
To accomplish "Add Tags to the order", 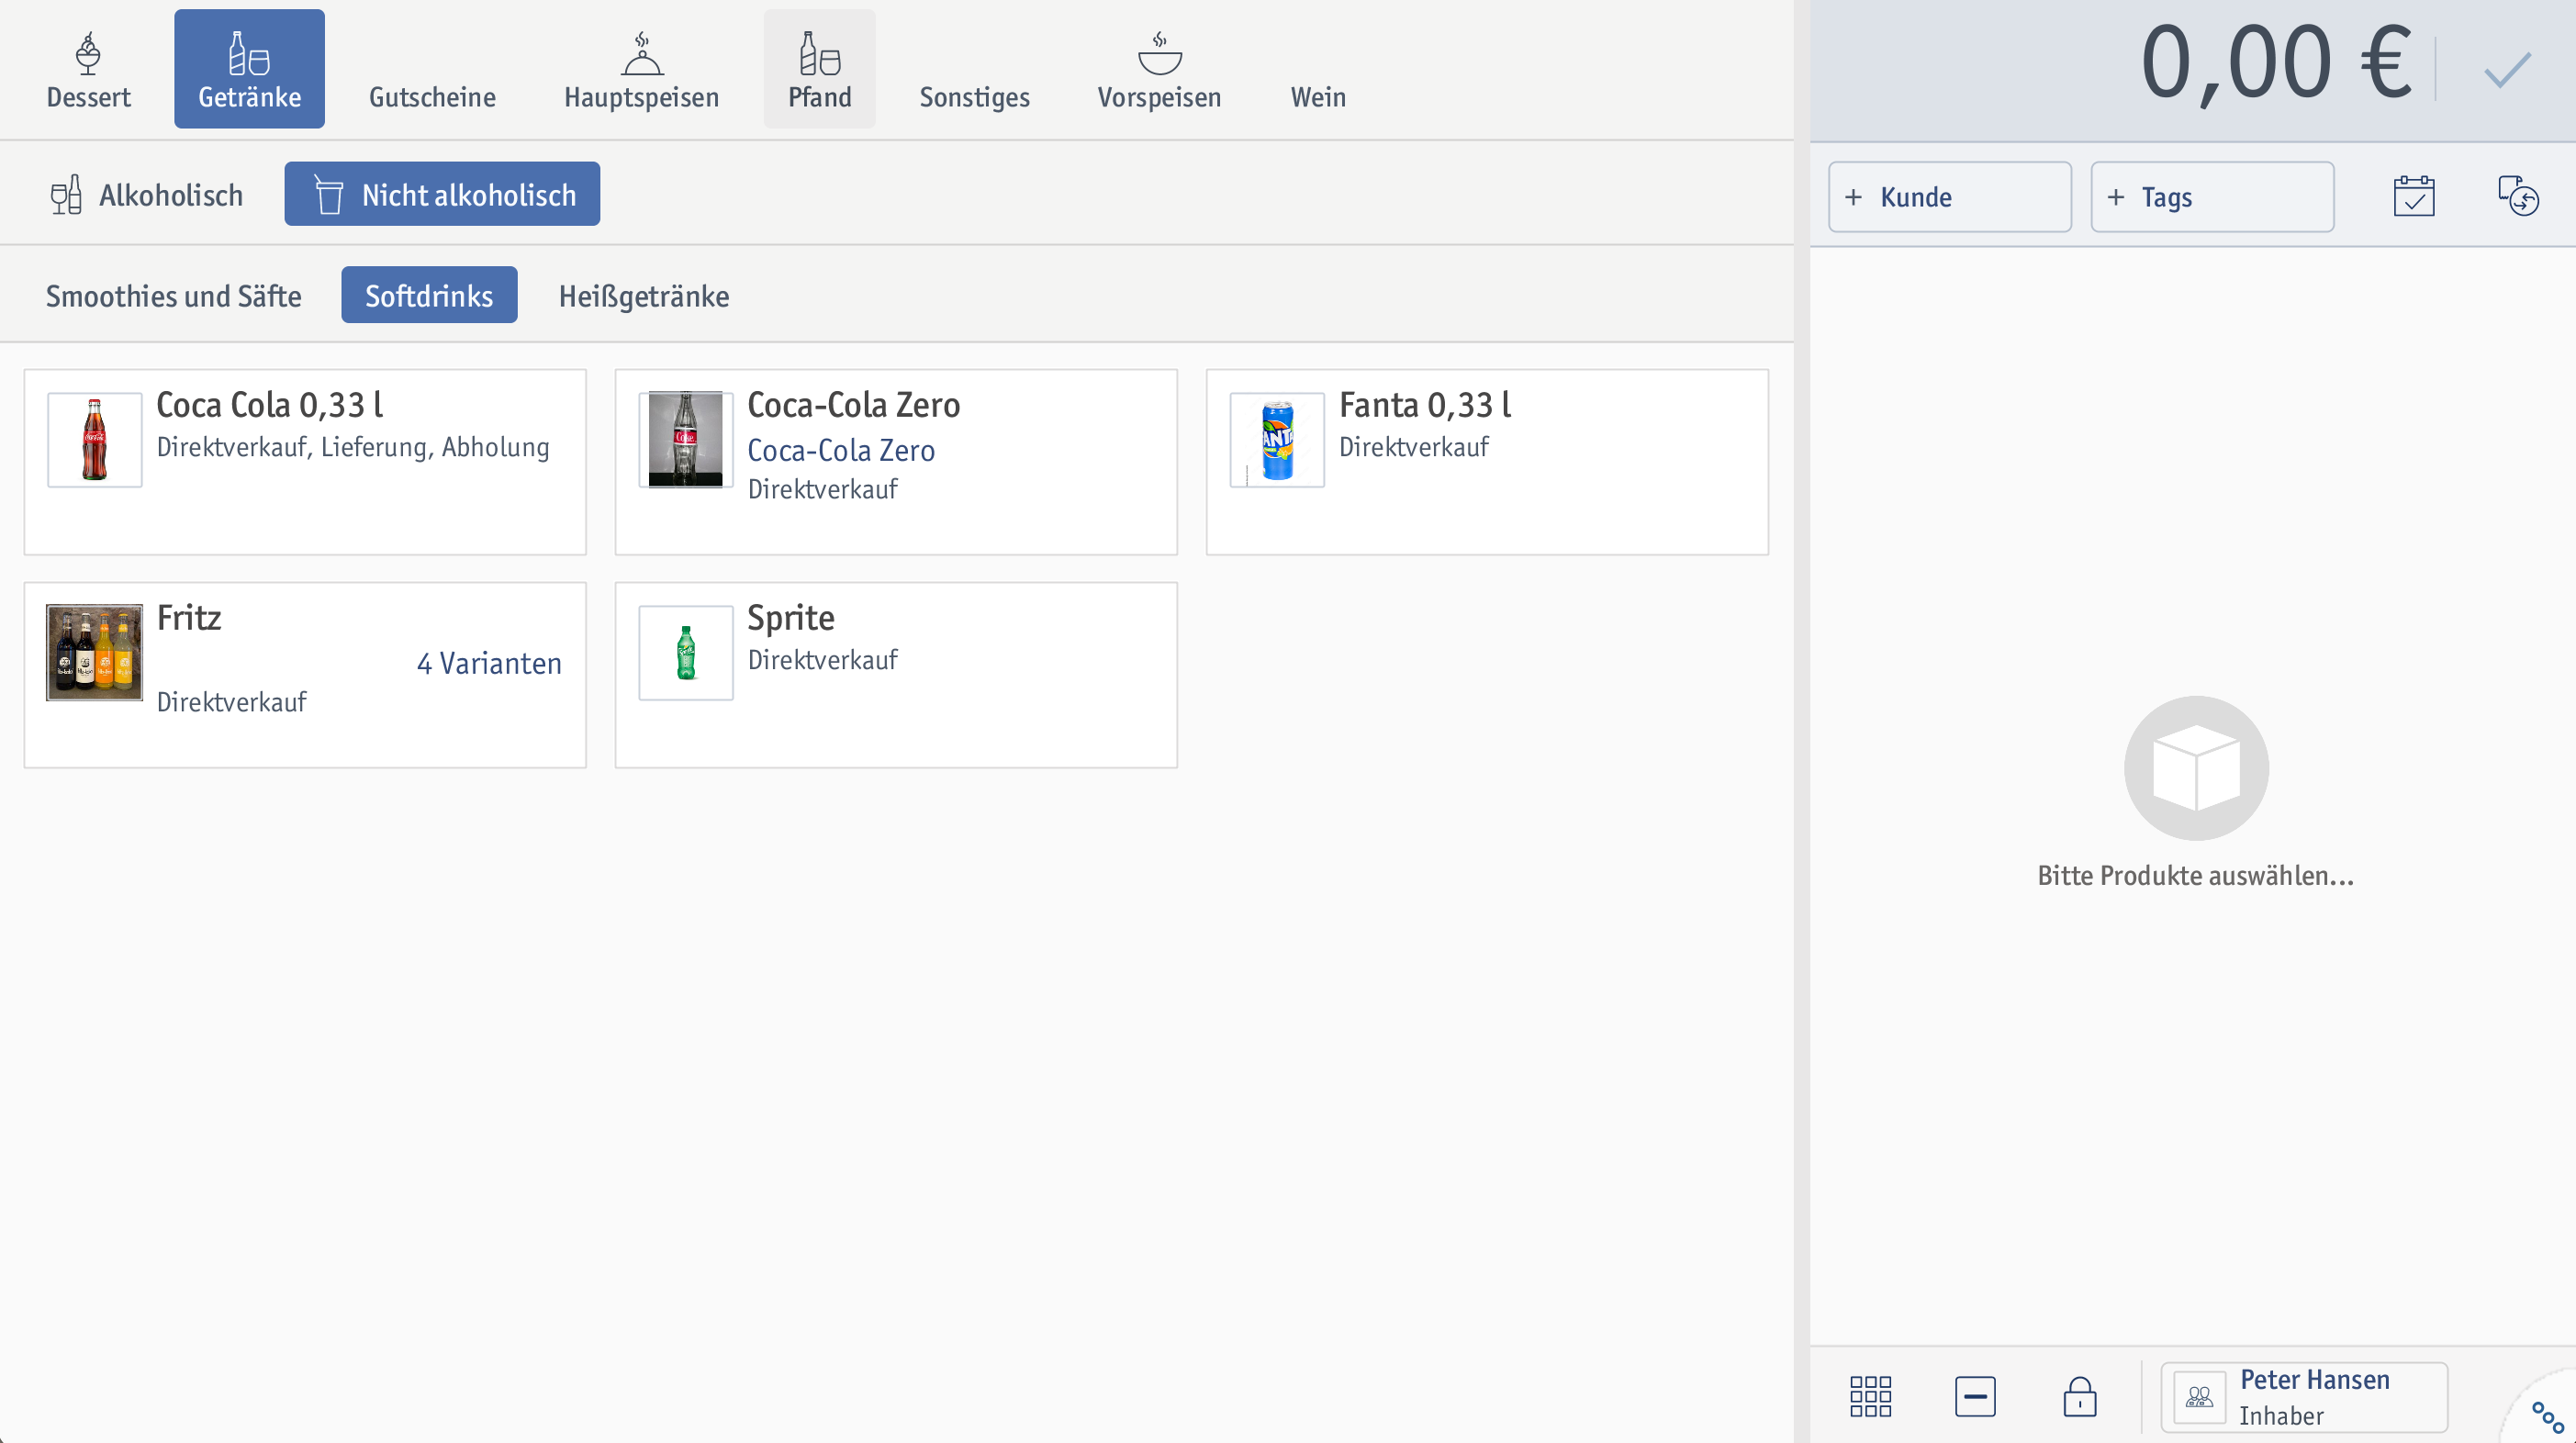I will click(x=2212, y=197).
